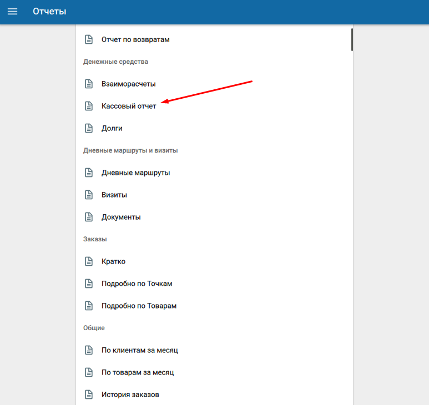Click the document icon beside Кассовый отчет

pos(89,106)
